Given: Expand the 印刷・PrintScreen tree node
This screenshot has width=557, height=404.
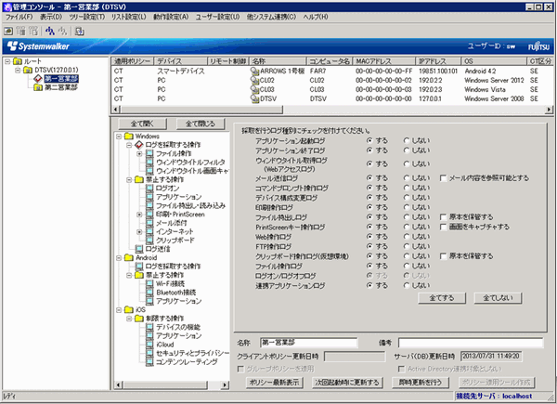Looking at the screenshot, I should click(x=138, y=214).
